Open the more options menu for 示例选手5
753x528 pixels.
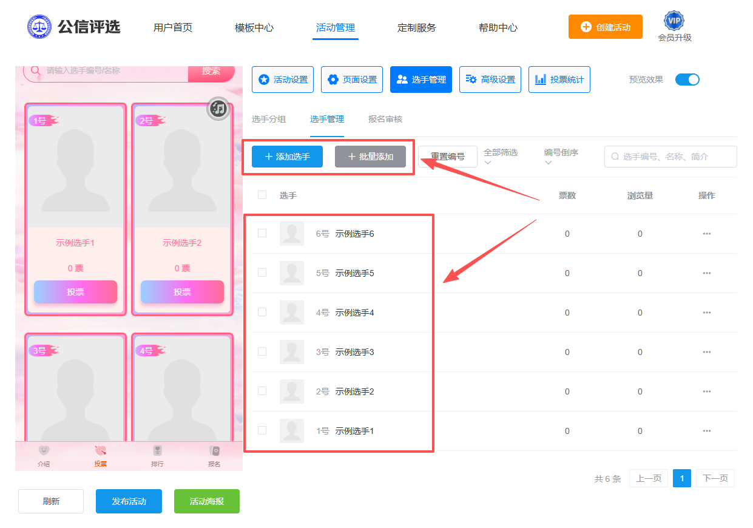click(x=707, y=273)
